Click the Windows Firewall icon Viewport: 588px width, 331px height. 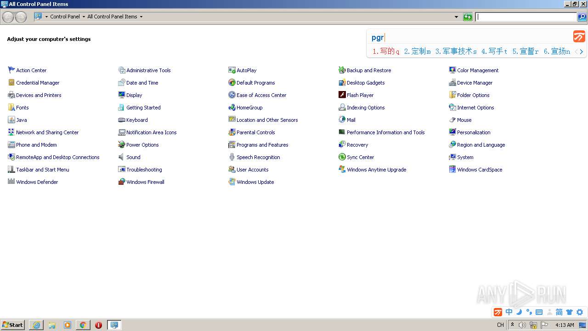tap(122, 182)
